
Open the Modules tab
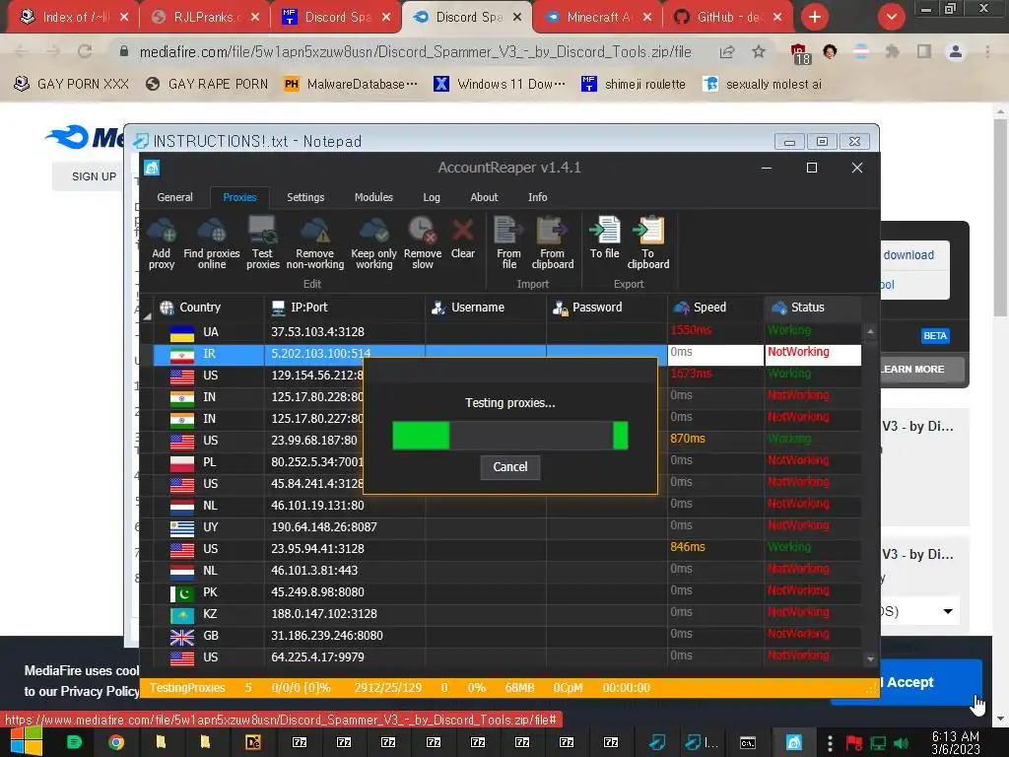pyautogui.click(x=373, y=197)
